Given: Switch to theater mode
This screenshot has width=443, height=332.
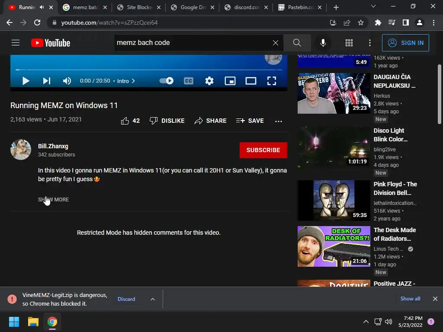Looking at the screenshot, I should click(251, 81).
